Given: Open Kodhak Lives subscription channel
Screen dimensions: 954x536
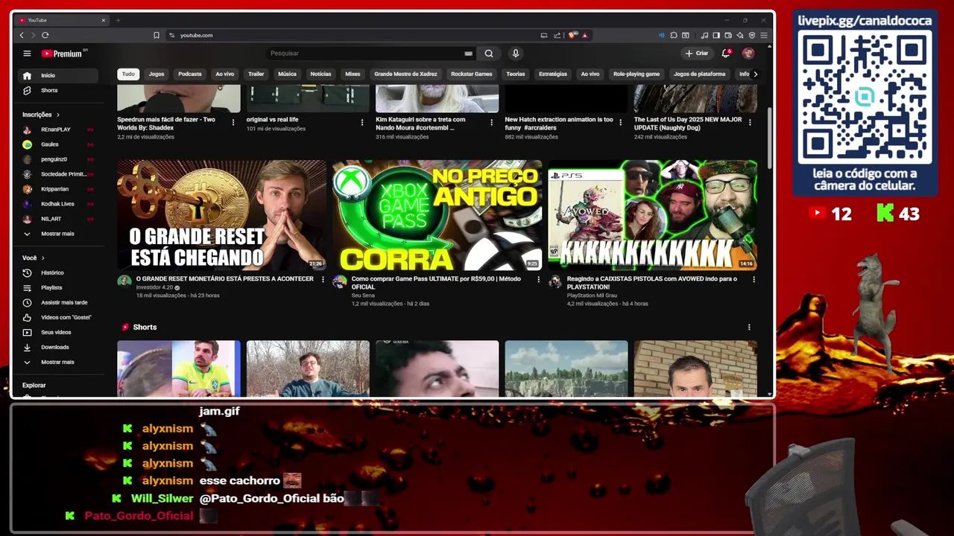Looking at the screenshot, I should click(x=57, y=204).
